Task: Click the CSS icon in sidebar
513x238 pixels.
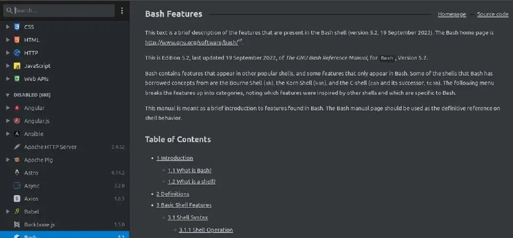Action: tap(17, 27)
